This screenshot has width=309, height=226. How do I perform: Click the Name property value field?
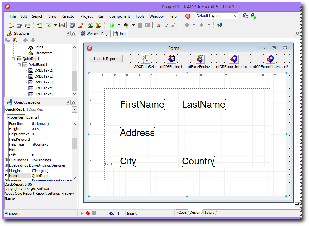52,176
